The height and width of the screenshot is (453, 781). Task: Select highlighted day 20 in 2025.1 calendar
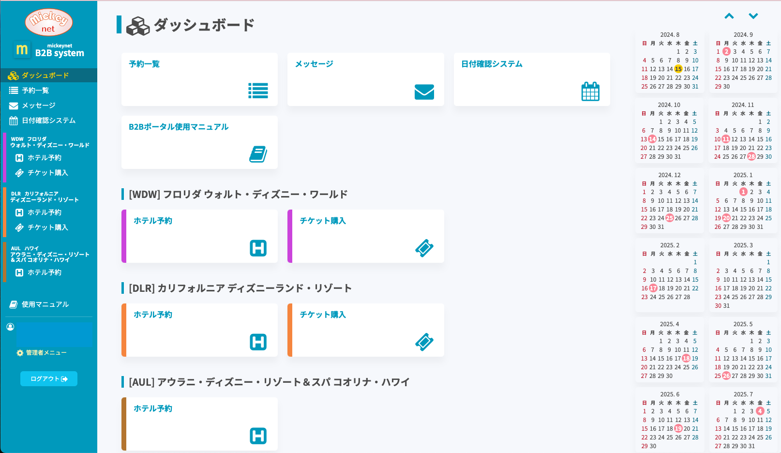tap(726, 218)
